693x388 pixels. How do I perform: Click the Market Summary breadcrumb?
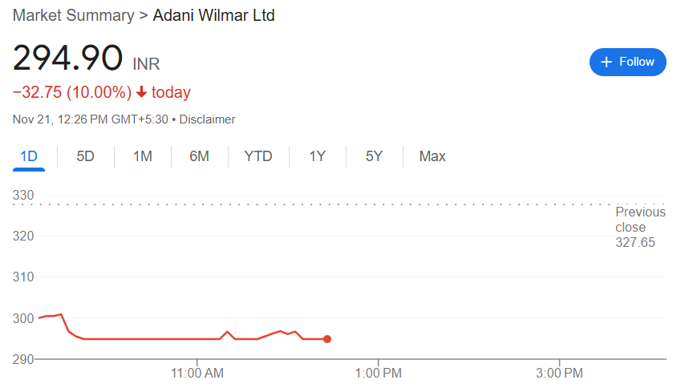pos(73,15)
